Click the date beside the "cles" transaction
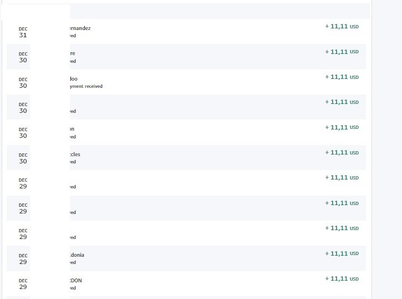This screenshot has height=299, width=402. [x=23, y=158]
